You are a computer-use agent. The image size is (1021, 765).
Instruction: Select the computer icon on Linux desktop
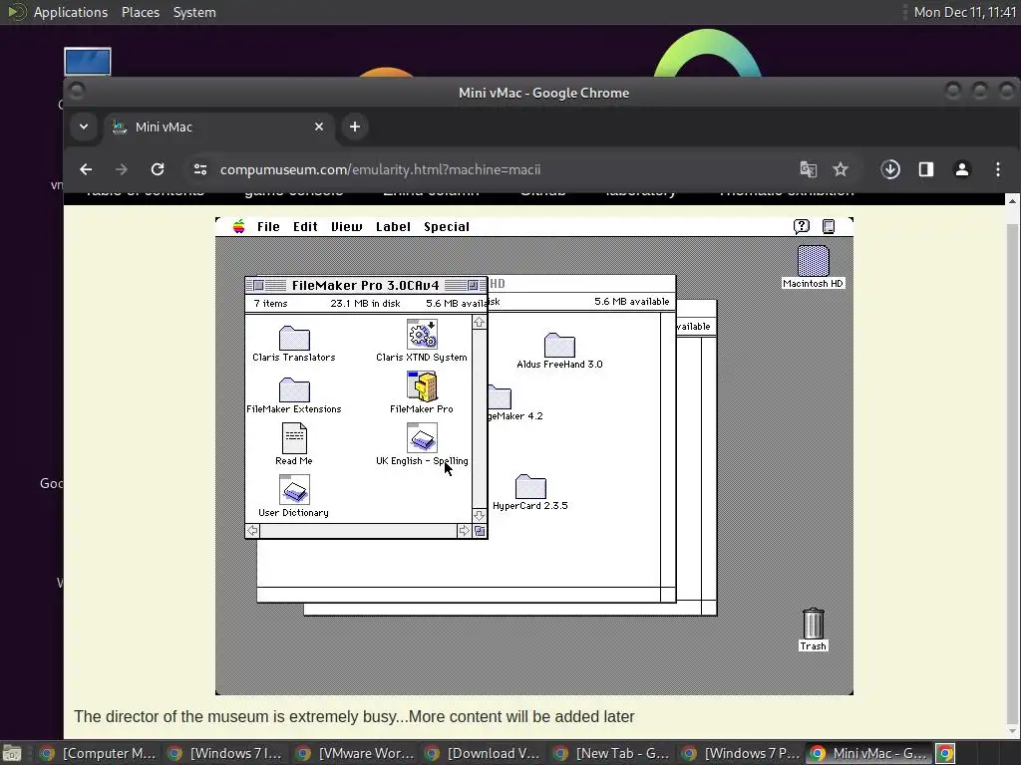(x=88, y=61)
